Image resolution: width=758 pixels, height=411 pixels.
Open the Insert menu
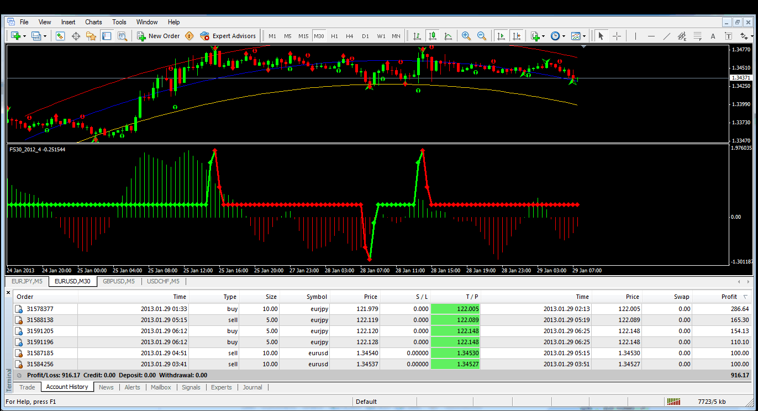[69, 22]
